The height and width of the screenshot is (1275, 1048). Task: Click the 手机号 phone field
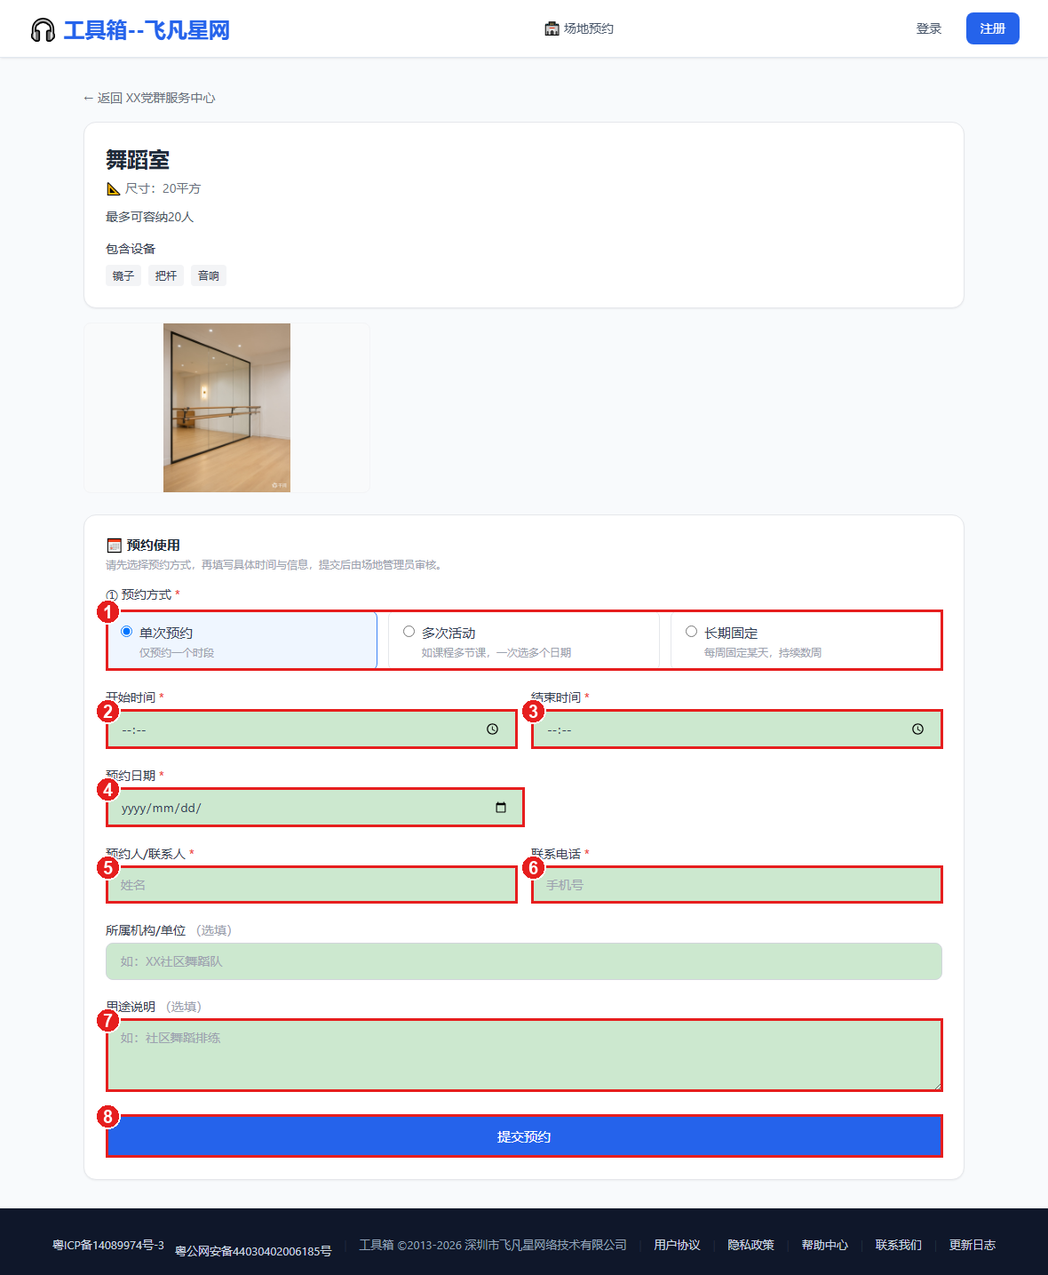[737, 885]
